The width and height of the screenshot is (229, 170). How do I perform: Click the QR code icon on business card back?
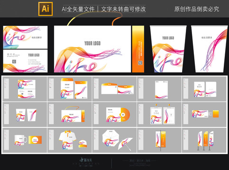click(14, 61)
